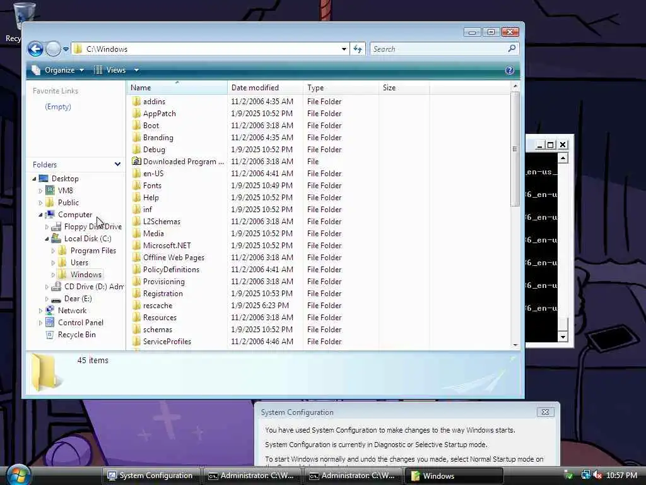Viewport: 646px width, 485px height.
Task: Sort by the Type column header
Action: click(341, 87)
